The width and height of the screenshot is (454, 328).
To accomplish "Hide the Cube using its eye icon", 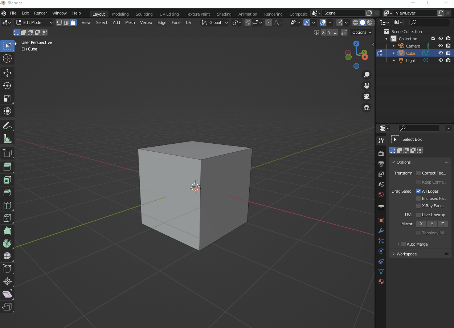I will coord(441,53).
